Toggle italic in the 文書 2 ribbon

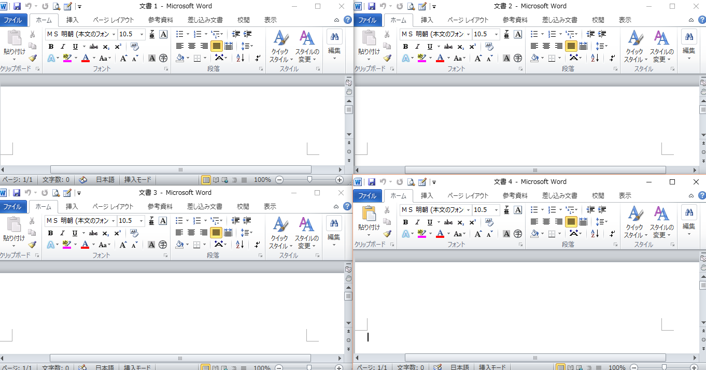417,46
